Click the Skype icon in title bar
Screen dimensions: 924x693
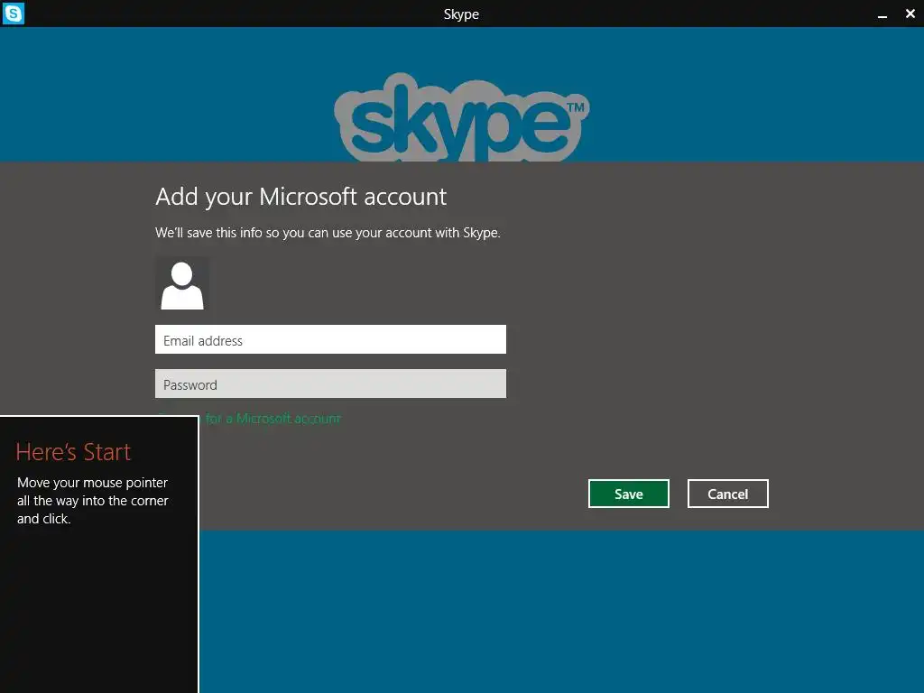[13, 13]
